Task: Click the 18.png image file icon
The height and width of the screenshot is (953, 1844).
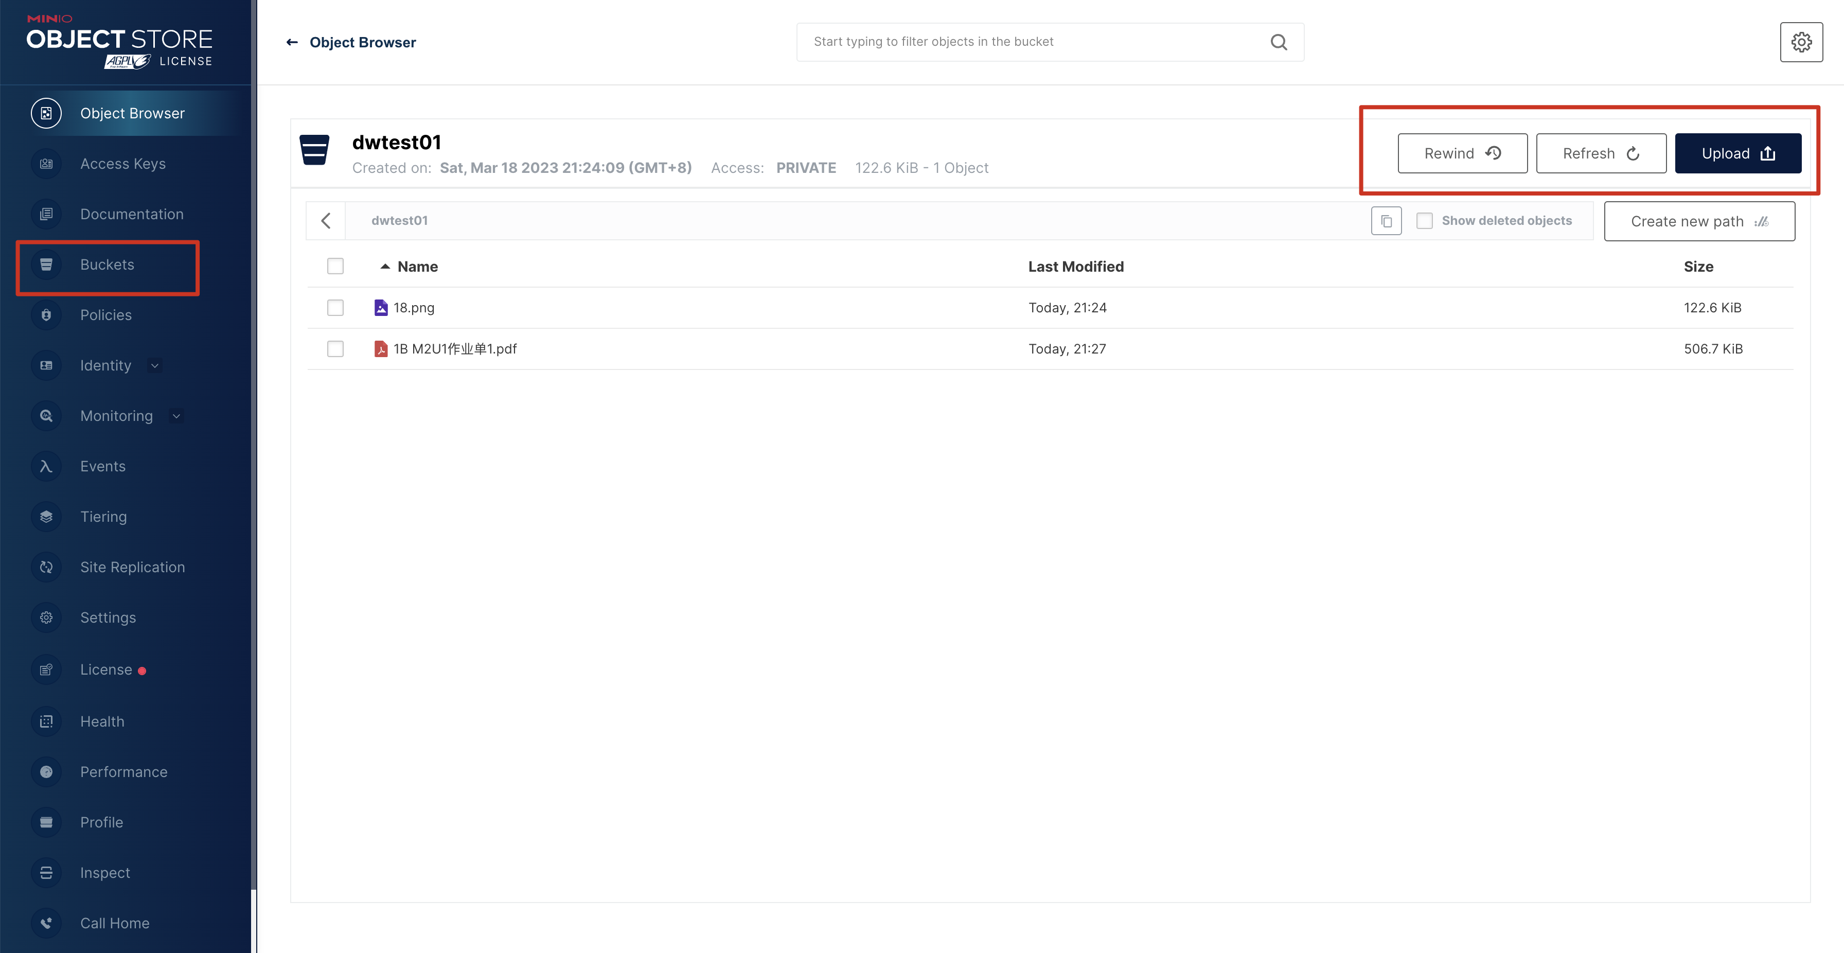Action: 381,308
